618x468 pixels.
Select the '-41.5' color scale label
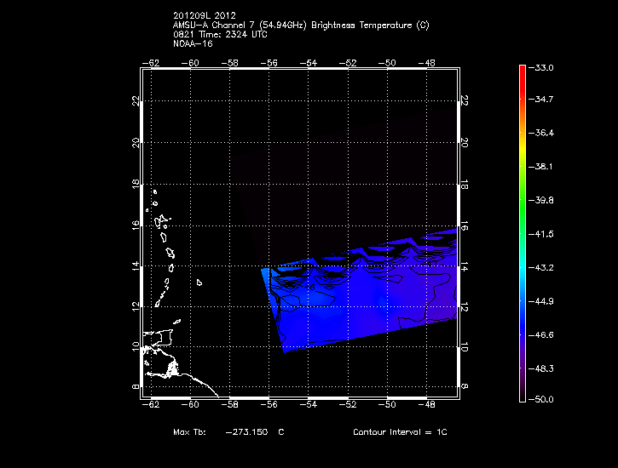(540, 234)
